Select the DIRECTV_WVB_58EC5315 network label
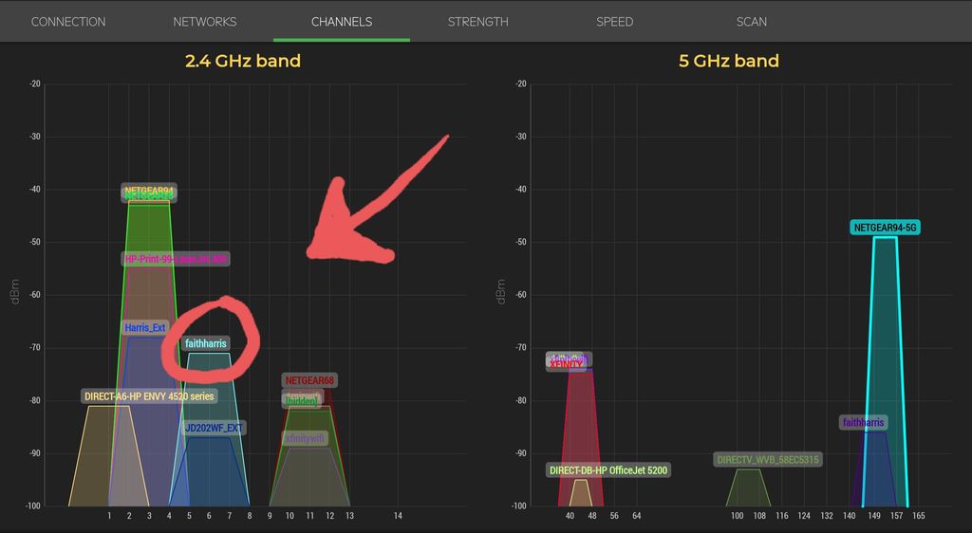 click(x=768, y=460)
